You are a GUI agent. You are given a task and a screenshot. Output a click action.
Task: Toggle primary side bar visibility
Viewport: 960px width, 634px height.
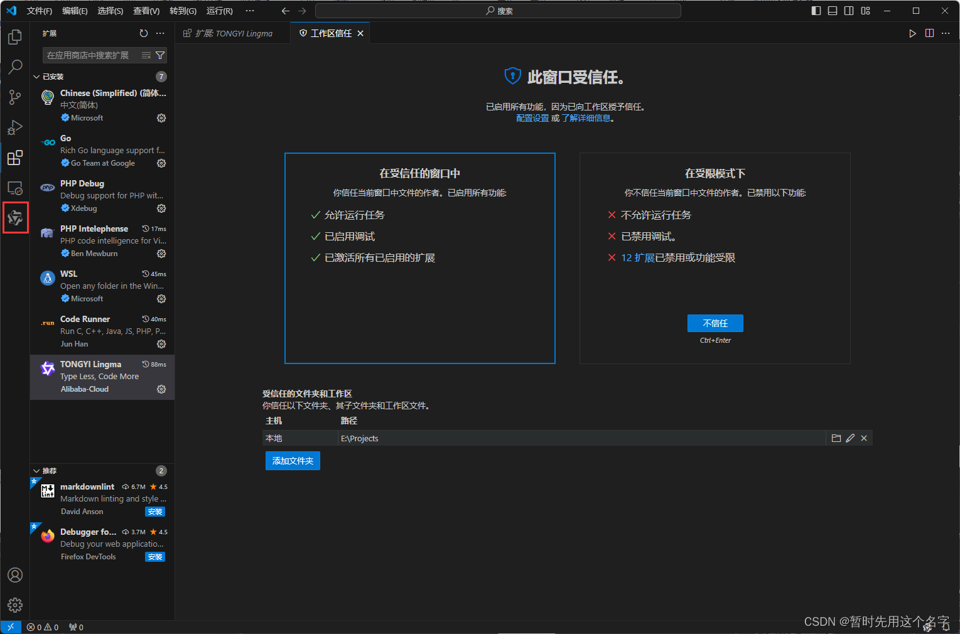coord(816,11)
